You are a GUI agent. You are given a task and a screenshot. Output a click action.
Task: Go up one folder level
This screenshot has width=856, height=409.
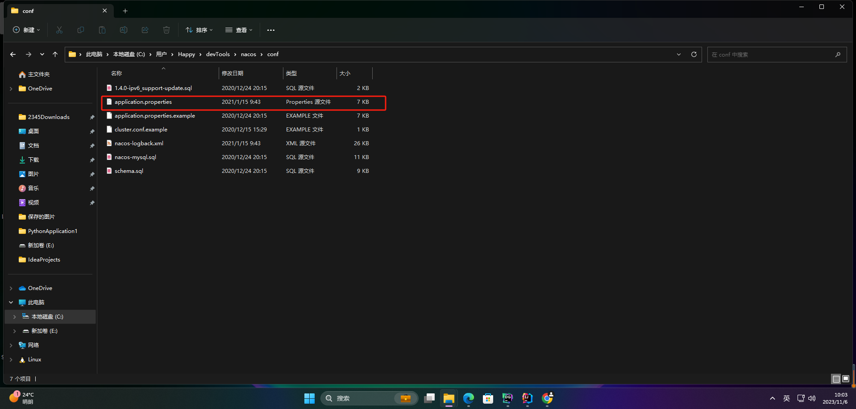click(x=55, y=54)
